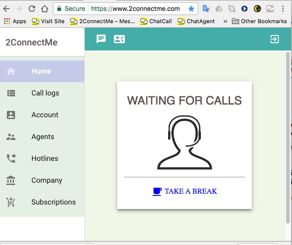Click the Home house icon
Viewport: 292px width, 245px height.
(11, 71)
